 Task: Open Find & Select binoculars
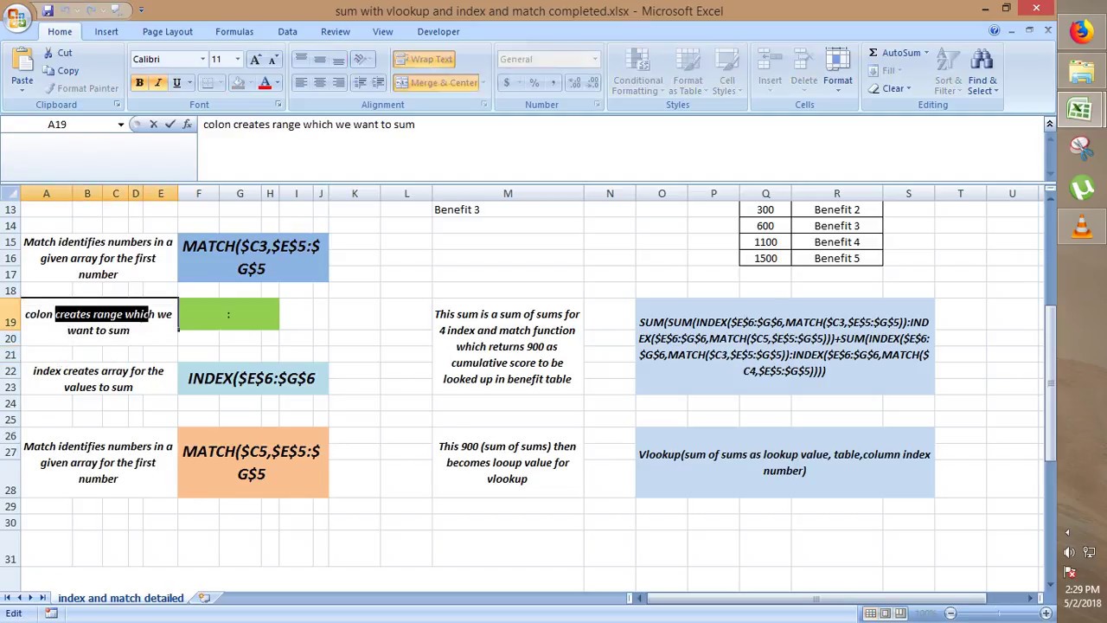click(x=982, y=71)
